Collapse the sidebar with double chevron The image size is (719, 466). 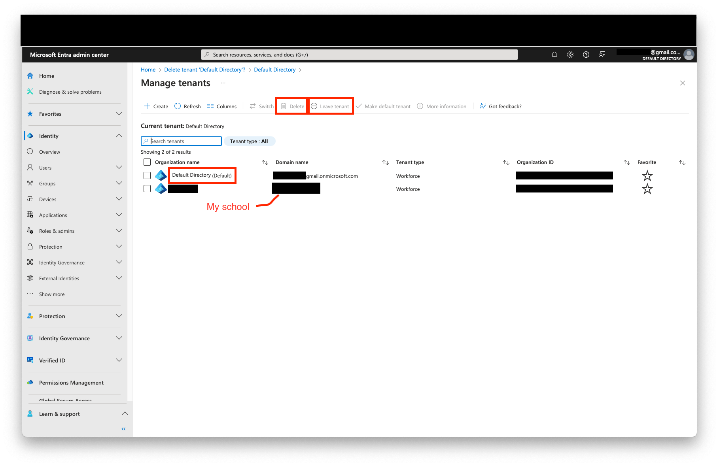point(123,428)
